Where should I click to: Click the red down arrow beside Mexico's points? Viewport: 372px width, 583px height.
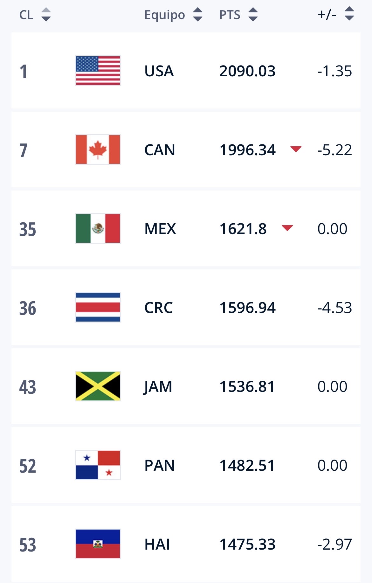(287, 228)
